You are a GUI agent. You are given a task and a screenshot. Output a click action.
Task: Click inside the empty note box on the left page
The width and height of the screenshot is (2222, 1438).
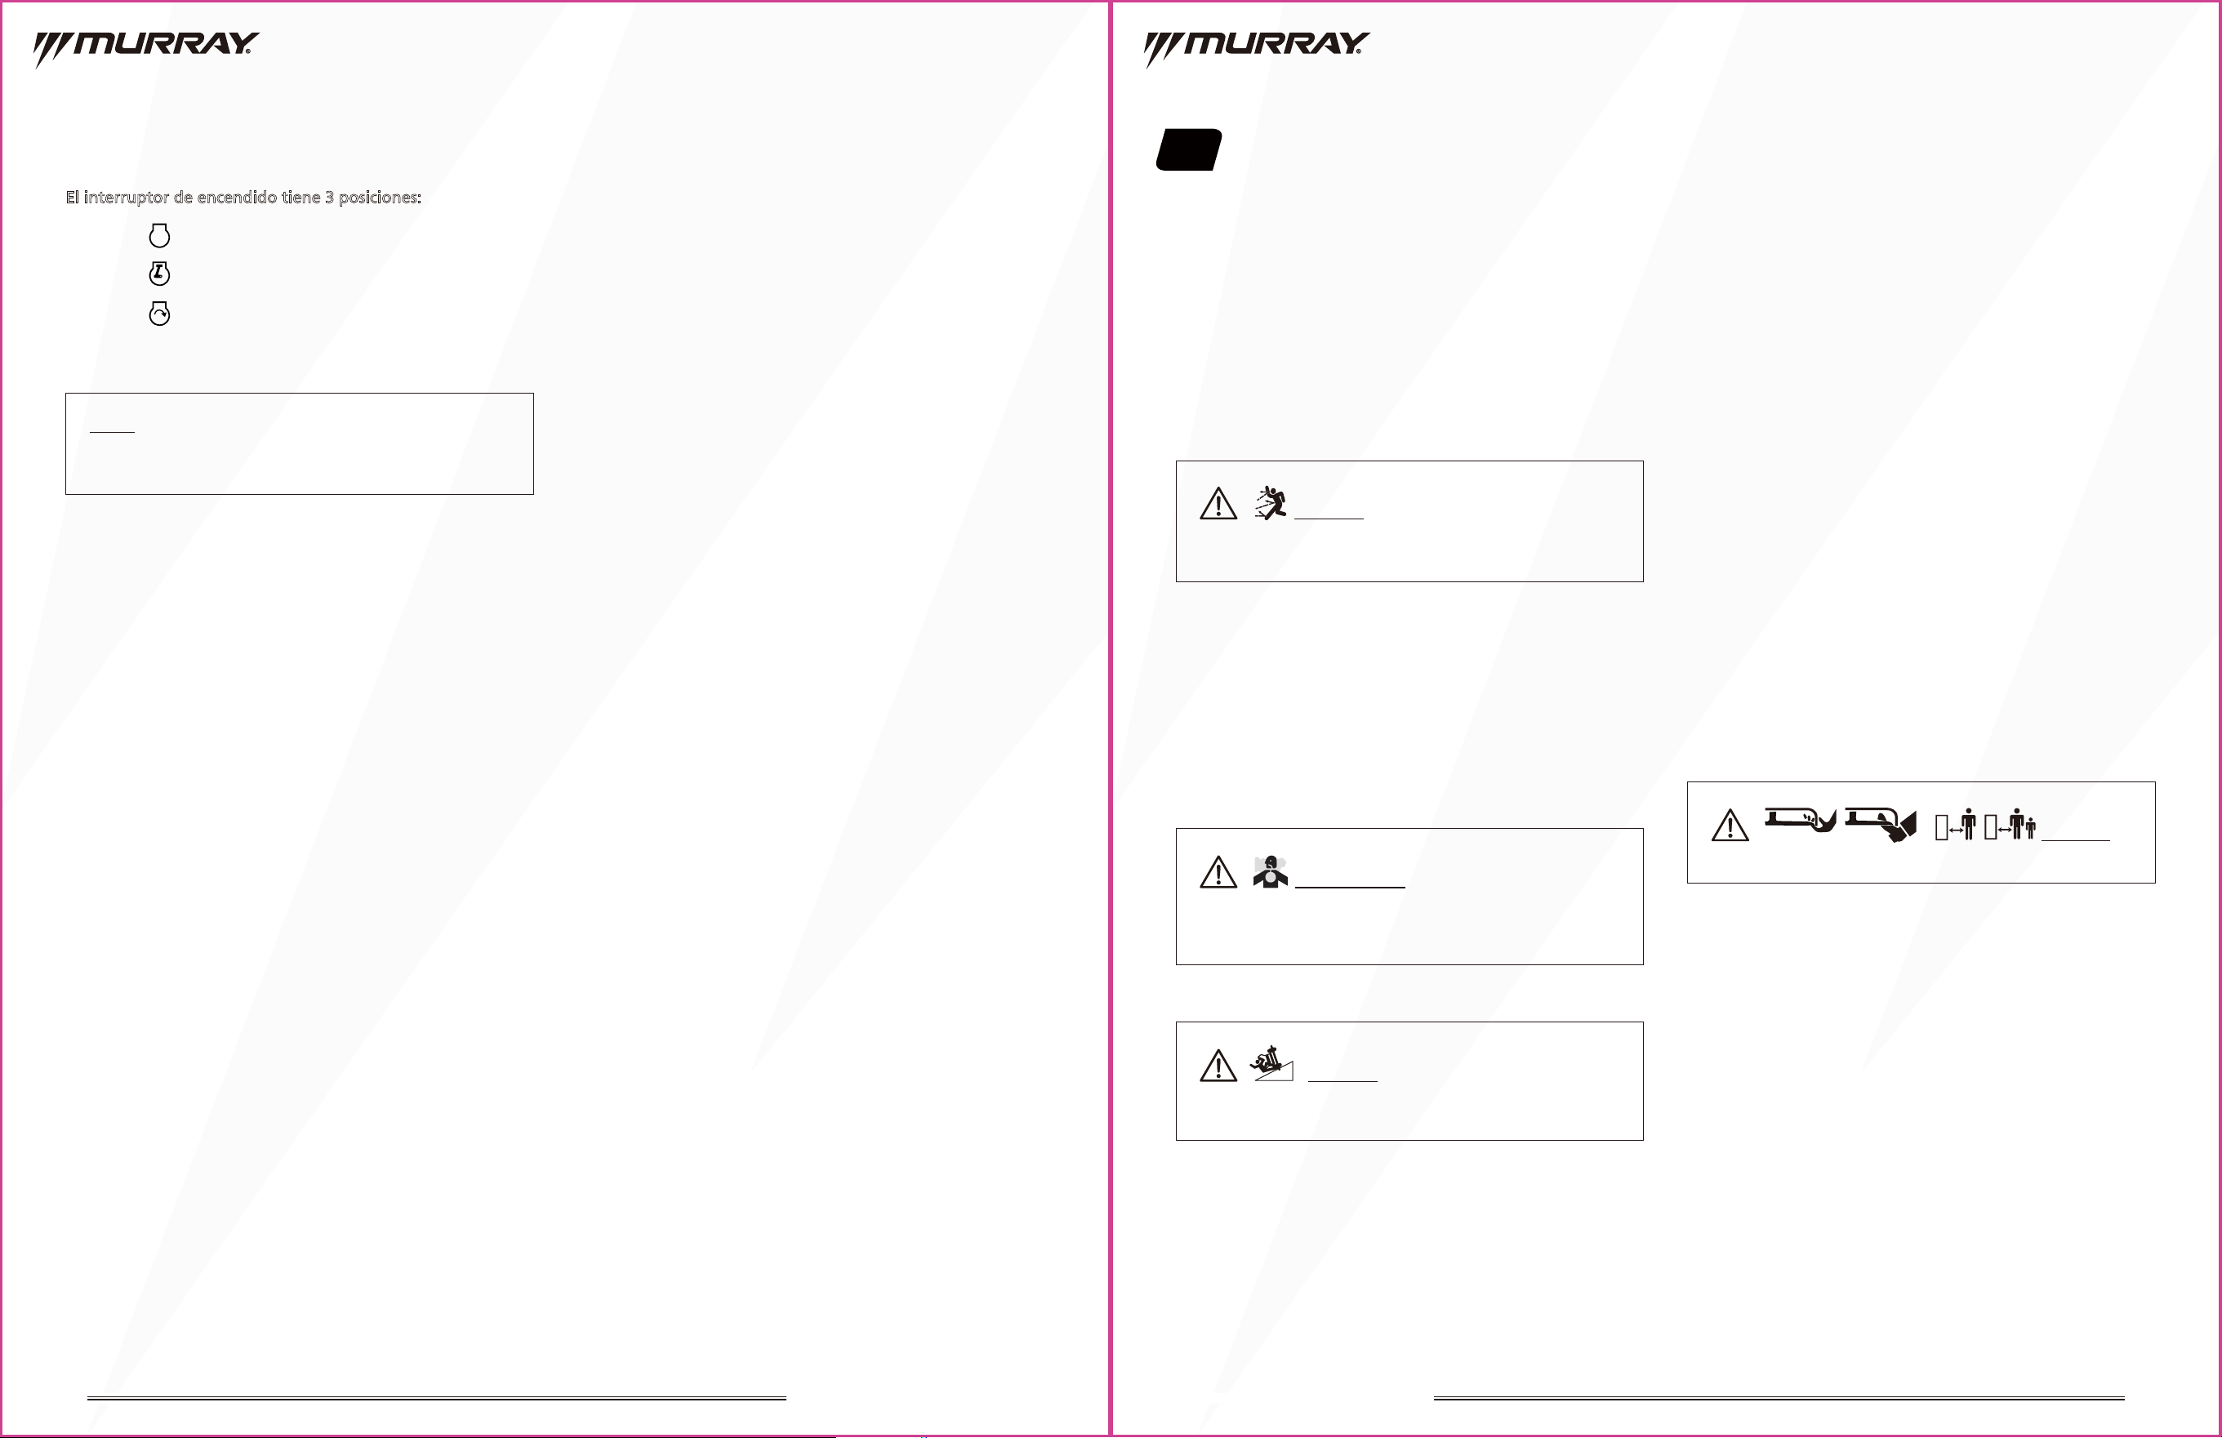pos(300,443)
